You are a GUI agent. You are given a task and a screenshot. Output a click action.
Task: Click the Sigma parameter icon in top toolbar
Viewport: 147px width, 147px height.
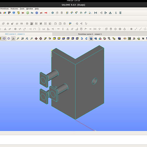[x=116, y=13]
